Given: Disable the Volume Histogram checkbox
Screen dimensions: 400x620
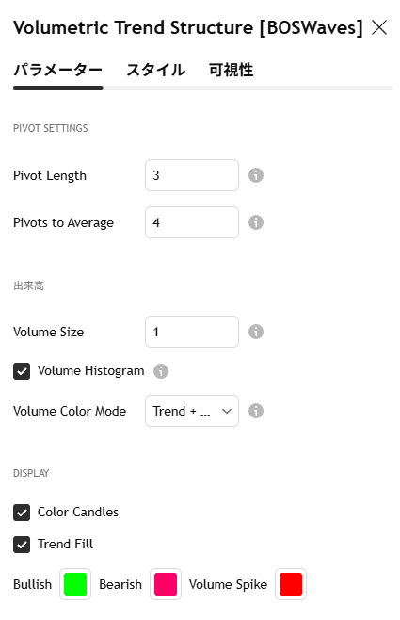Looking at the screenshot, I should point(22,371).
